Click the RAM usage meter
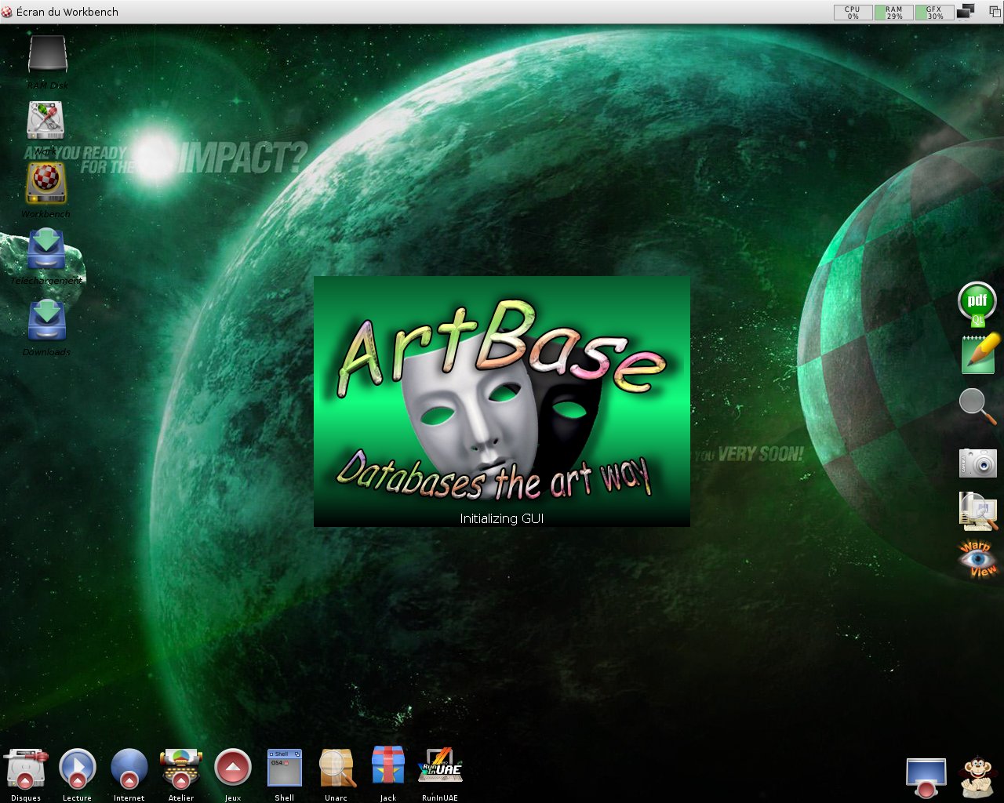The height and width of the screenshot is (803, 1004). (894, 12)
